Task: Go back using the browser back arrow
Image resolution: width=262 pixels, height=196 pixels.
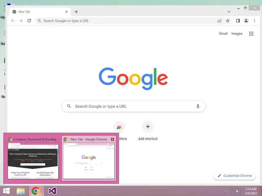Action: coord(13,21)
